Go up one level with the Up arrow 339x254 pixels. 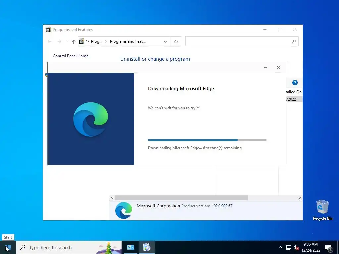pos(74,41)
